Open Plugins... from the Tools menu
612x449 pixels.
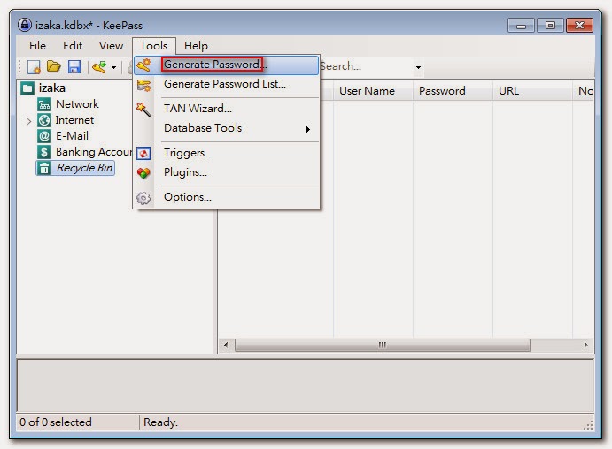[227, 172]
